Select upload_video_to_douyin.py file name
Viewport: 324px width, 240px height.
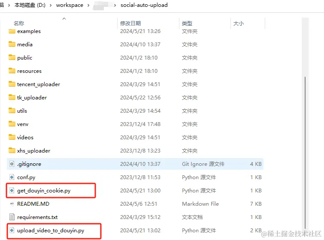(x=51, y=230)
